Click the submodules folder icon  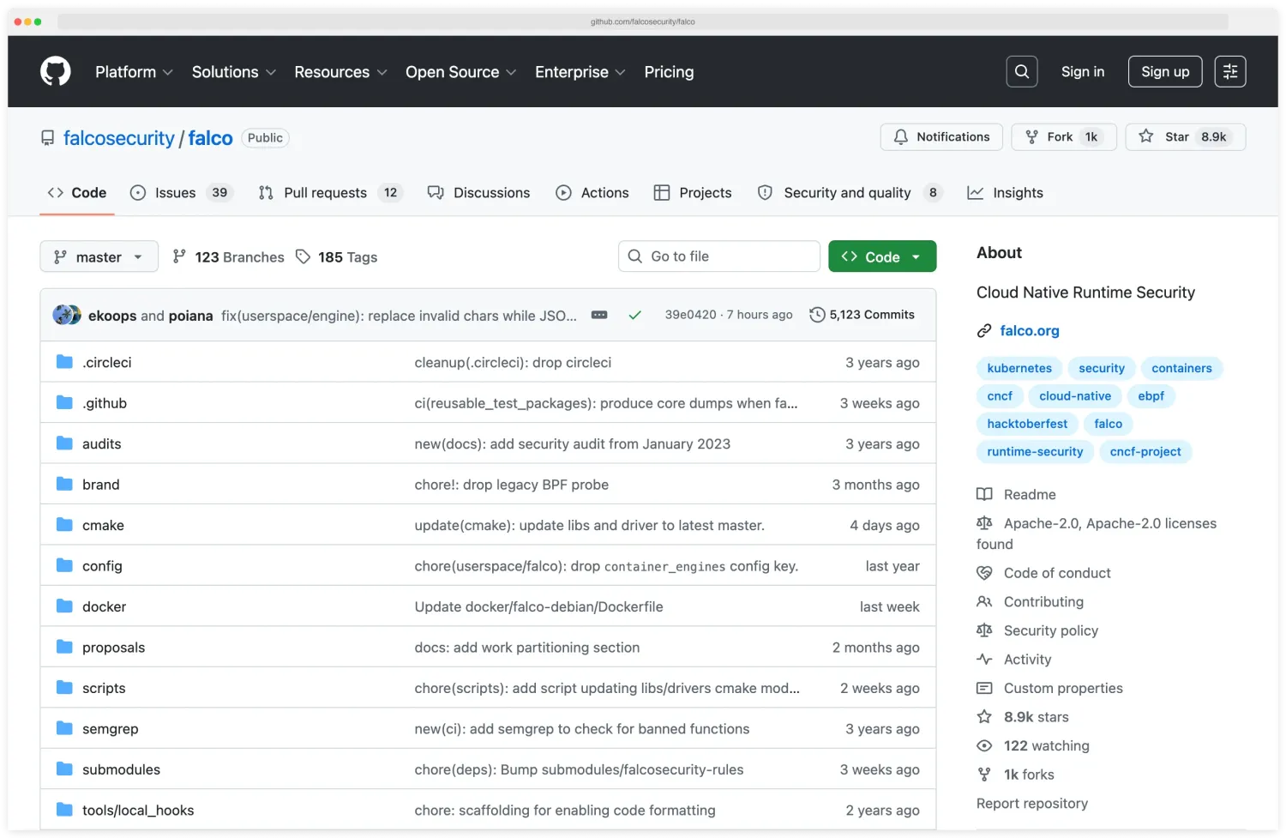tap(64, 769)
